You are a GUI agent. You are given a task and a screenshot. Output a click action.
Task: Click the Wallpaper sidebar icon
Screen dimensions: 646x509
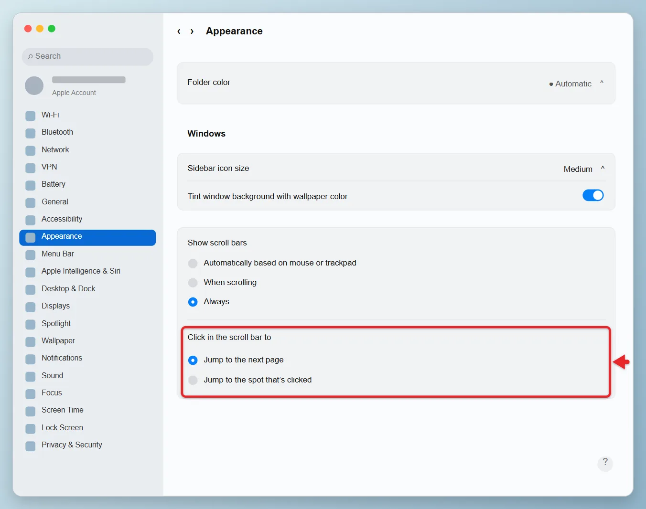tap(31, 341)
